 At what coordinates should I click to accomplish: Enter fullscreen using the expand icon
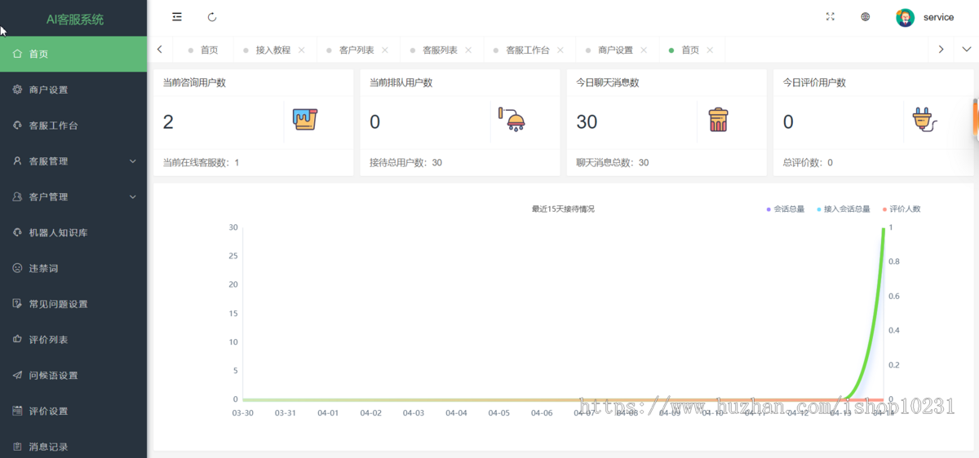pos(831,17)
